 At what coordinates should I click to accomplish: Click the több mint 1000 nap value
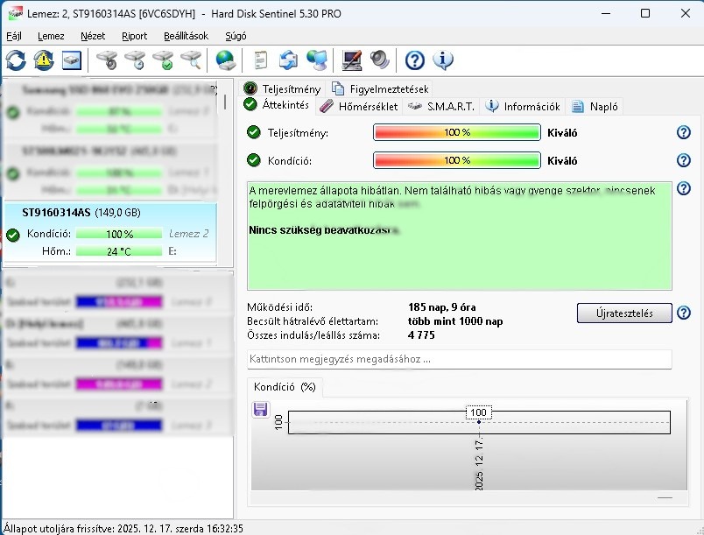point(455,321)
